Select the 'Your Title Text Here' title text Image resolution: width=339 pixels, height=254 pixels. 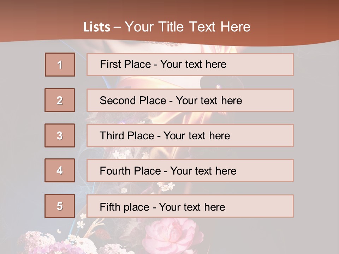(x=188, y=27)
